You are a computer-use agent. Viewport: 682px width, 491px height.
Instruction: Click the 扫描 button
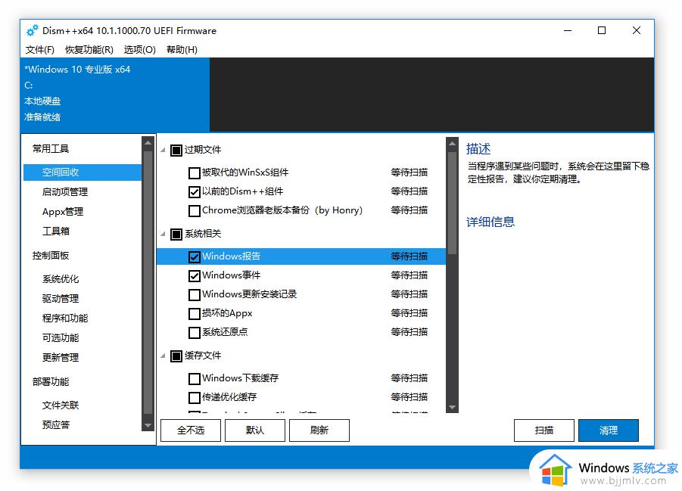point(544,430)
